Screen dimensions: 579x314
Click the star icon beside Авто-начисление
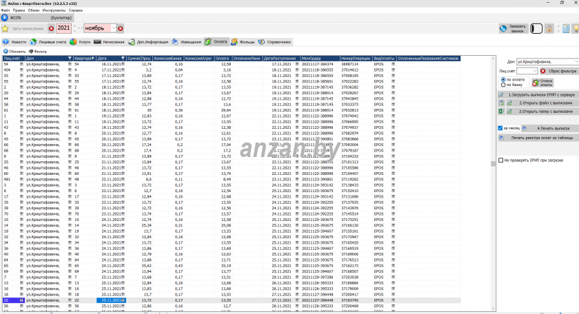coord(5,28)
